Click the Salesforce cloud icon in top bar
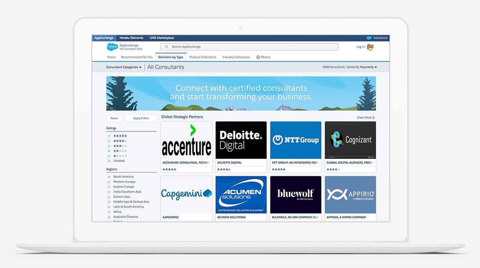Image resolution: width=480 pixels, height=268 pixels. coord(369,38)
